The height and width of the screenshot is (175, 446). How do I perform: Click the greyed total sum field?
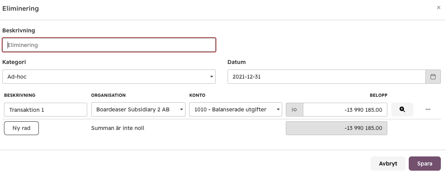337,128
